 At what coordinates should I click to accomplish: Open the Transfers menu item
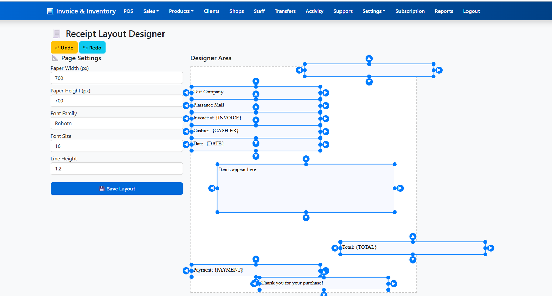click(285, 11)
